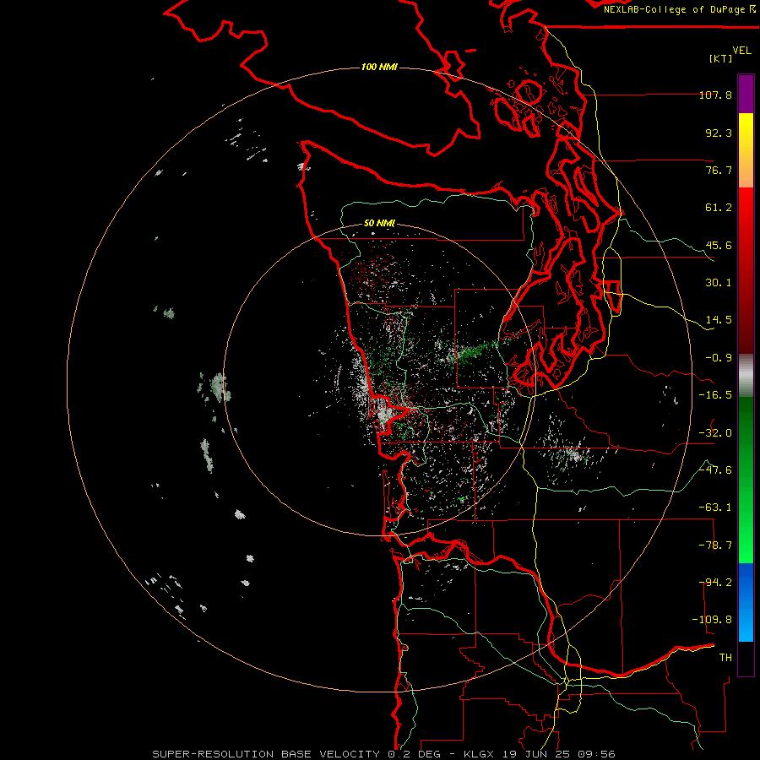760x760 pixels.
Task: Click the -63.1 legend value
Action: point(715,508)
